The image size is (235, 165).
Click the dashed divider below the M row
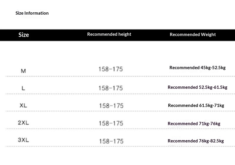[x=117, y=76]
